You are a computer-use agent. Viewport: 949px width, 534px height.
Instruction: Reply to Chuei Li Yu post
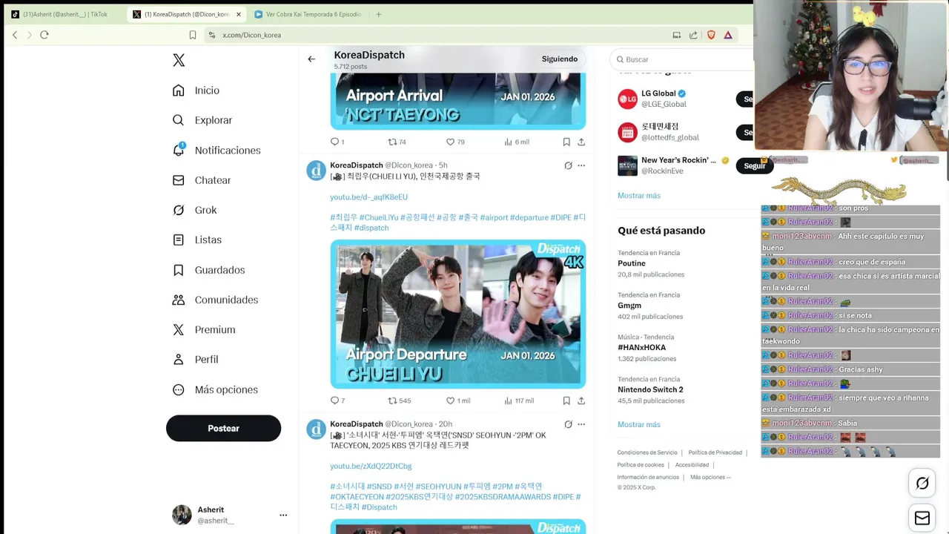(337, 400)
